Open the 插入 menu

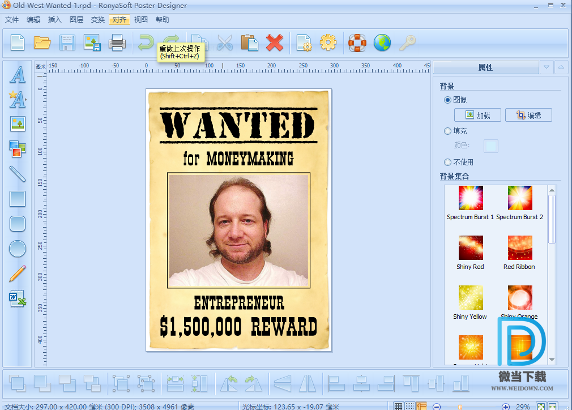(55, 20)
